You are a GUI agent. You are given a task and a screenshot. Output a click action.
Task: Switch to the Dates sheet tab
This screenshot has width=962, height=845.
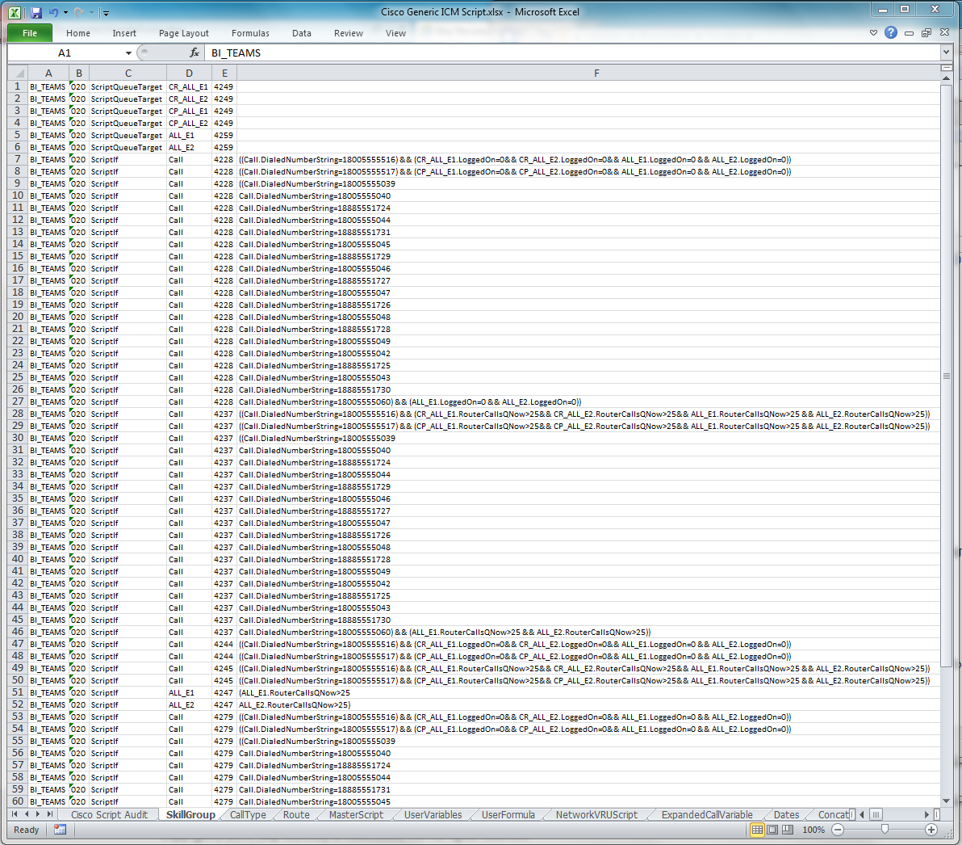click(x=786, y=815)
